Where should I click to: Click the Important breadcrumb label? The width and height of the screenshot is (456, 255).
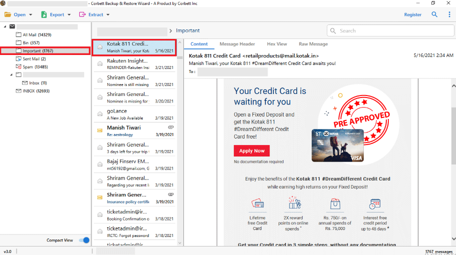(x=188, y=30)
